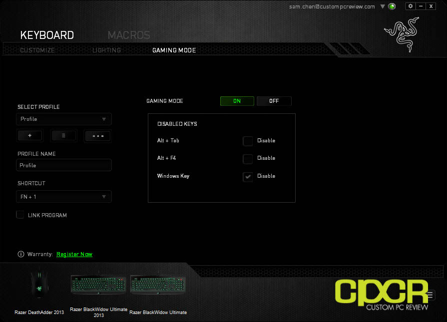
Task: Open the settings gear in title bar
Action: tap(410, 6)
